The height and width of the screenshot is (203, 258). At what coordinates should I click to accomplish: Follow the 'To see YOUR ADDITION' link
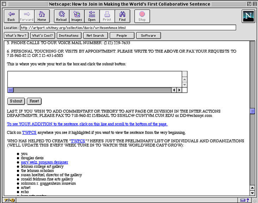[x=87, y=124]
